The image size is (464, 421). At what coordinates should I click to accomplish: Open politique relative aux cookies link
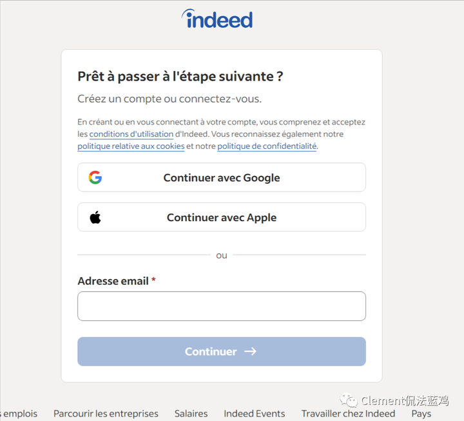pos(131,146)
